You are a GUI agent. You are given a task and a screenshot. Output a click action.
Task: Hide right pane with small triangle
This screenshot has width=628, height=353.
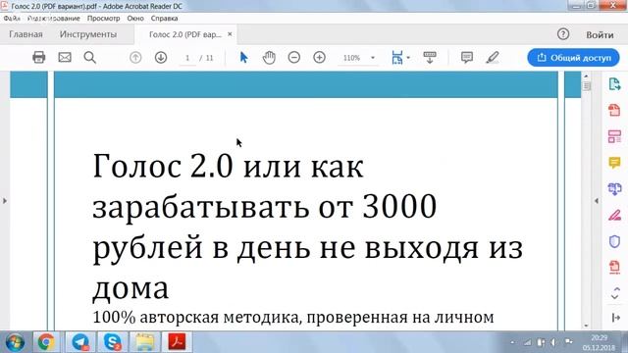click(x=597, y=201)
